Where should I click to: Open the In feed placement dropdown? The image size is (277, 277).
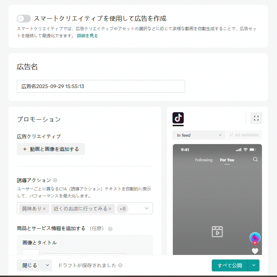click(x=198, y=135)
